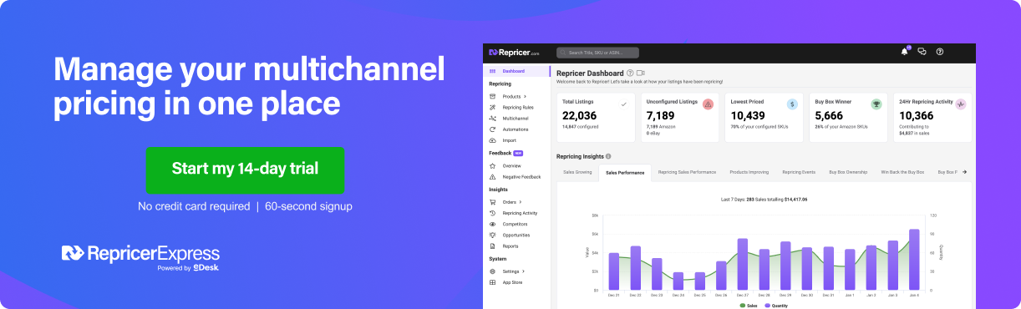Switch to the Repricing Events tab
Image resolution: width=1021 pixels, height=309 pixels.
pyautogui.click(x=799, y=172)
